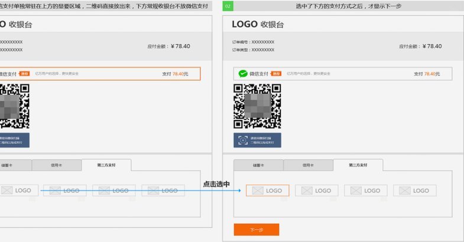Switch to 信用卡 tab in right panel
This screenshot has width=464, height=242.
click(308, 165)
